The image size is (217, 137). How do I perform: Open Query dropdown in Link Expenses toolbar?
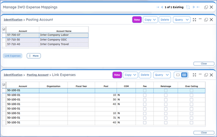point(161,75)
